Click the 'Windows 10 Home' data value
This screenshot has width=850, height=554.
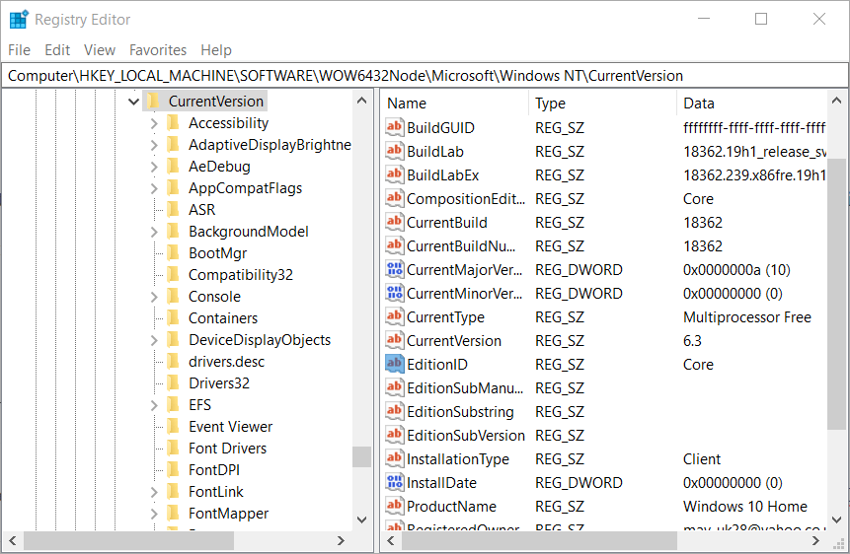pos(744,507)
